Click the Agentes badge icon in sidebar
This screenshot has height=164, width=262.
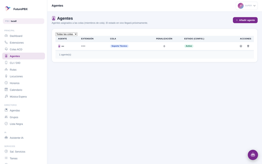coord(6,56)
